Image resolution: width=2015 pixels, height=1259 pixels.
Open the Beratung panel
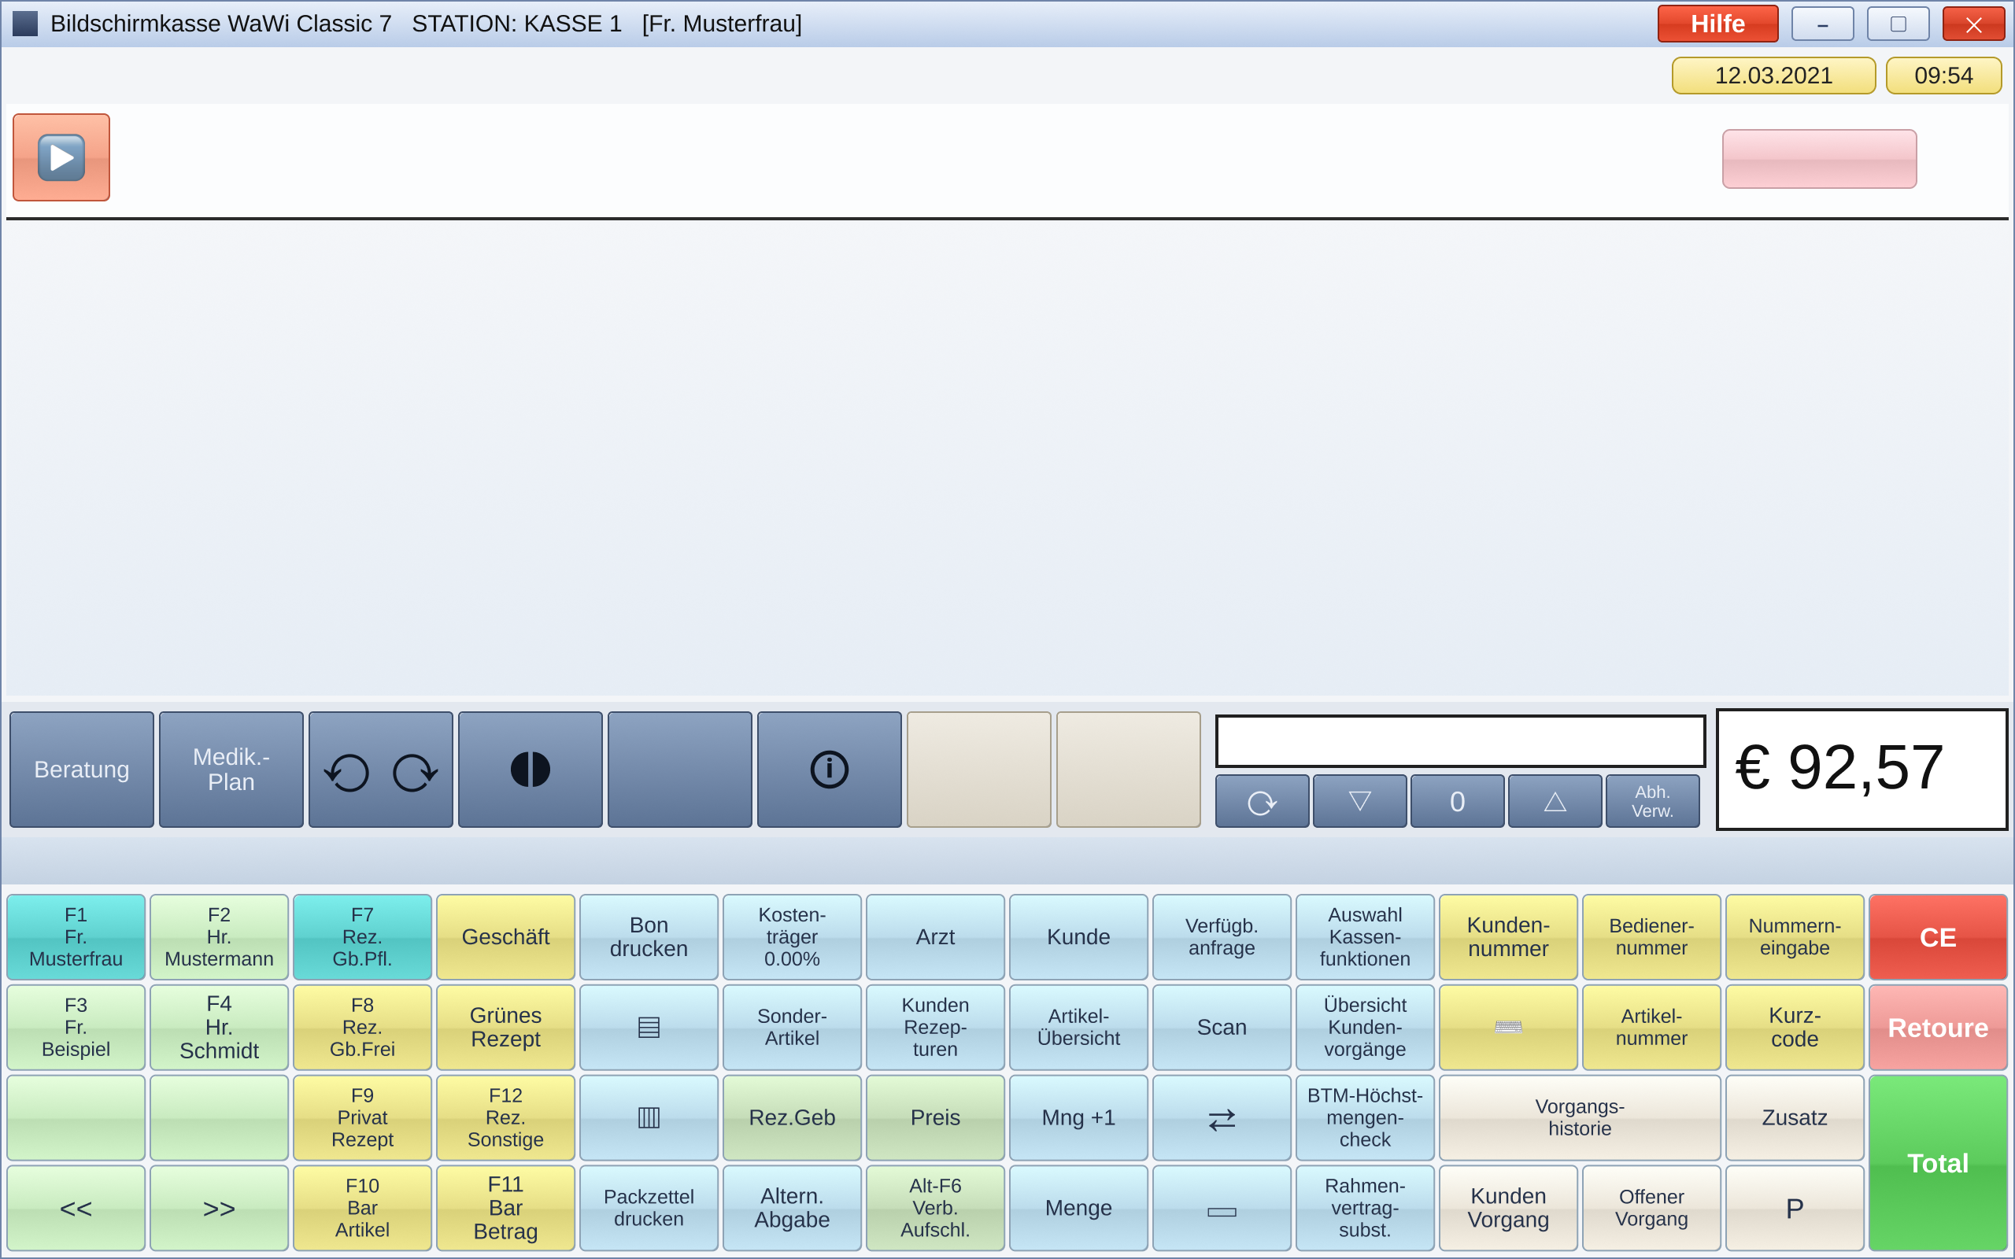point(82,770)
